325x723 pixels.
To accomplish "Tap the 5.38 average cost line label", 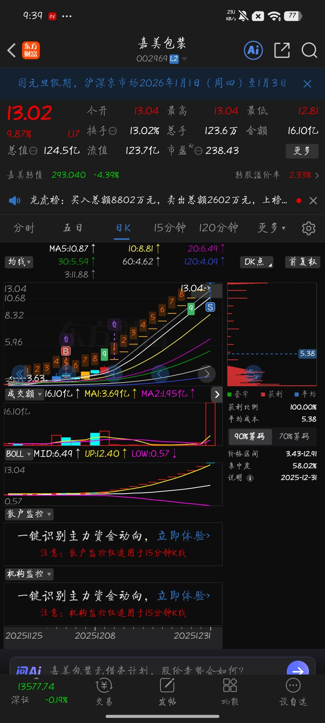I will pos(307,354).
